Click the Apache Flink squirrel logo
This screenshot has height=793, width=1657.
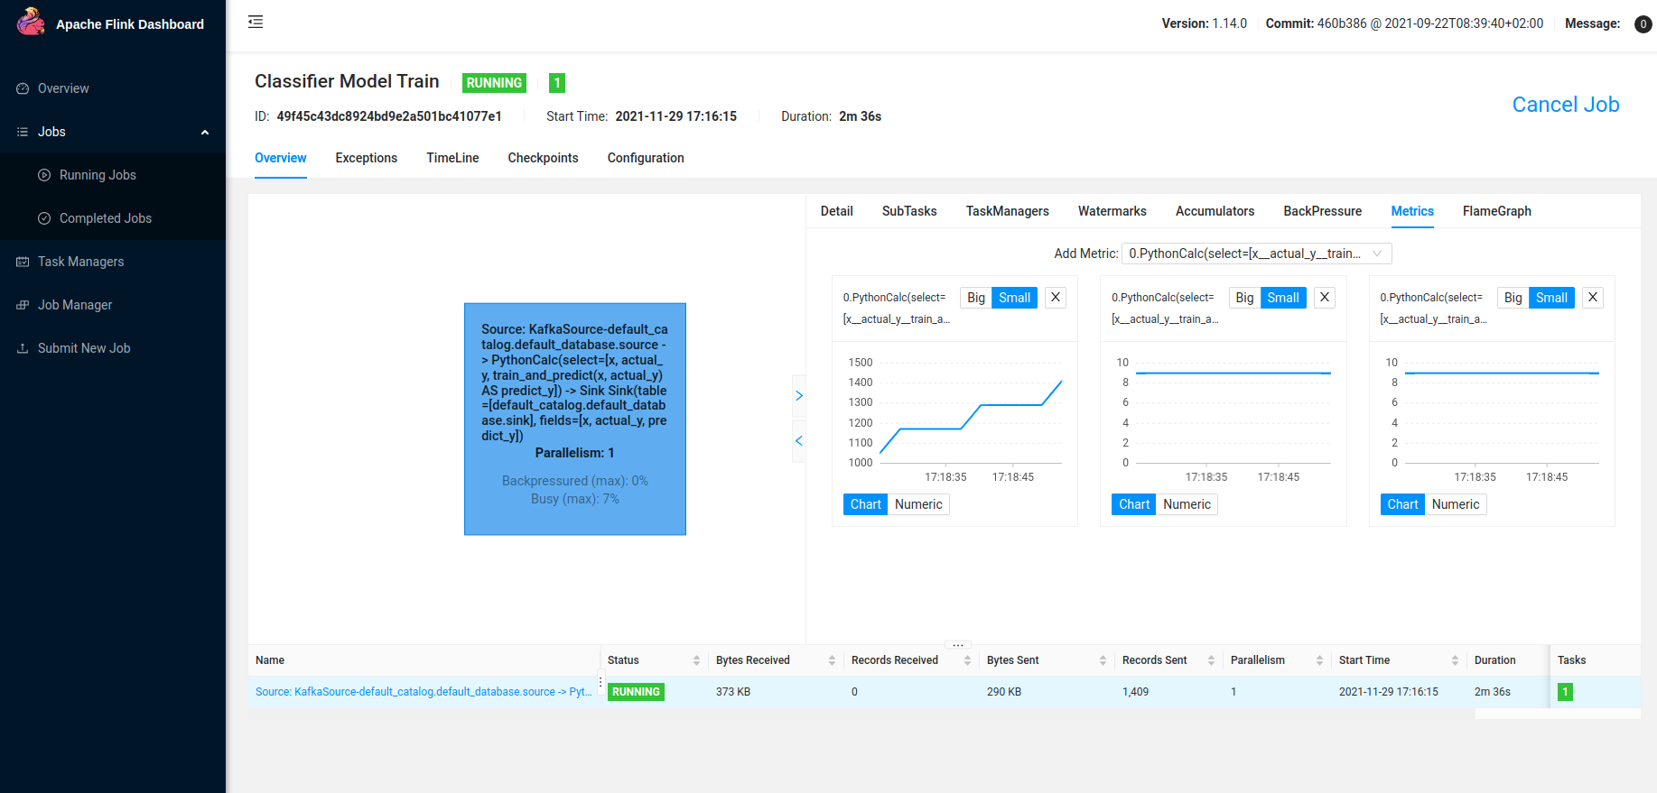pos(31,22)
